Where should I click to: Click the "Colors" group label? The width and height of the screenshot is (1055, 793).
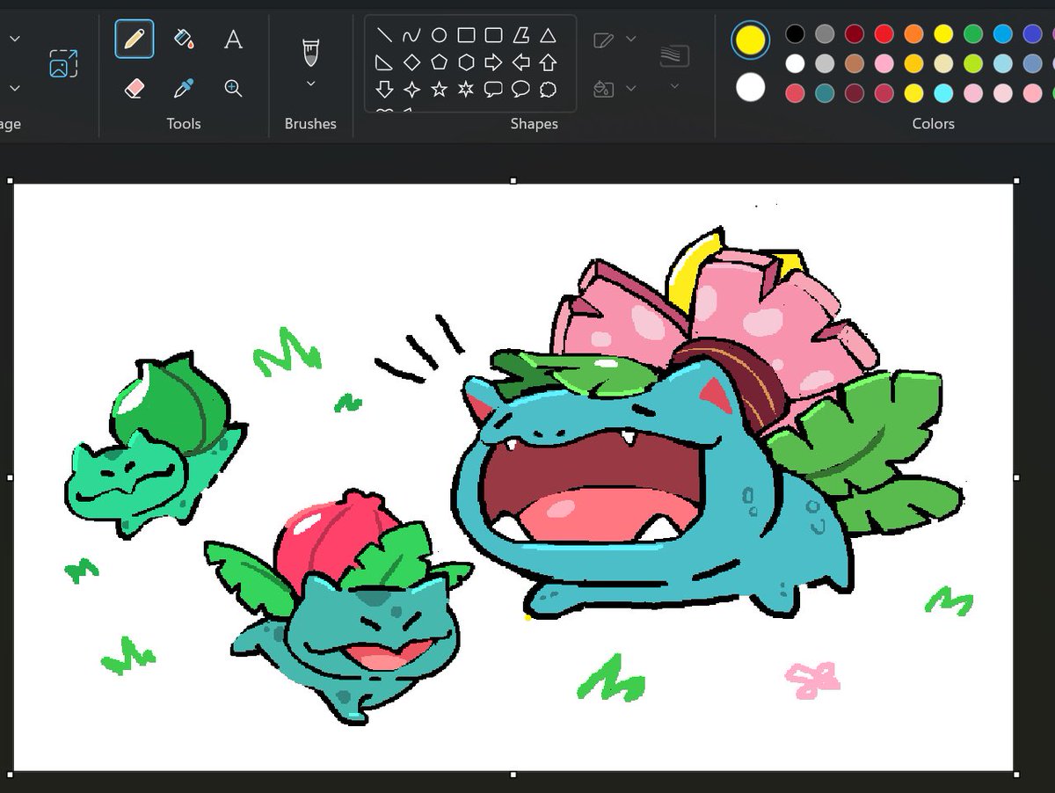click(x=933, y=124)
